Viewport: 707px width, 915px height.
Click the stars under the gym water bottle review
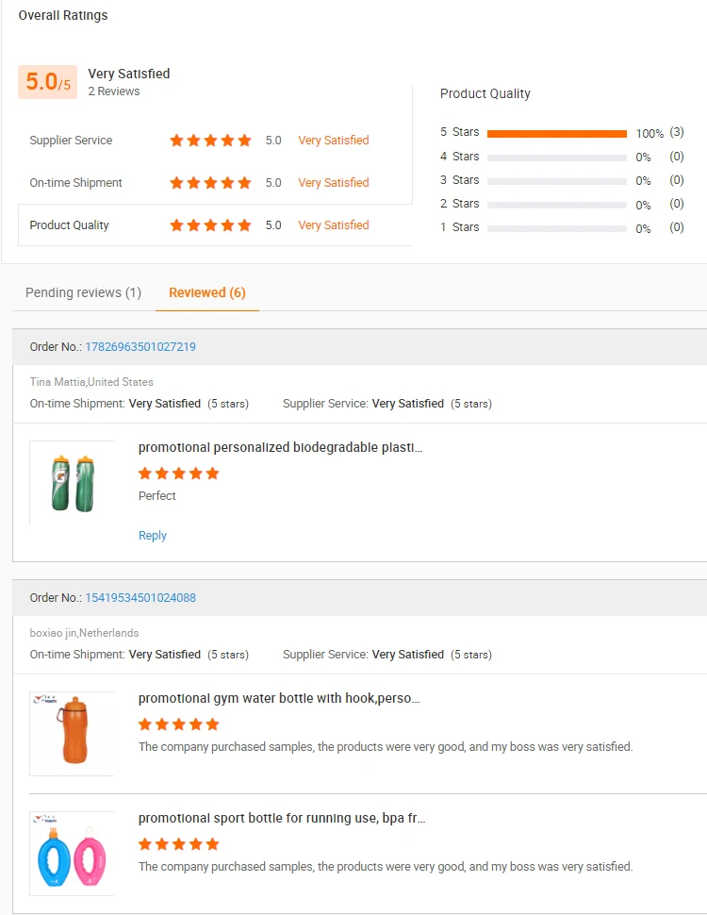[x=178, y=724]
